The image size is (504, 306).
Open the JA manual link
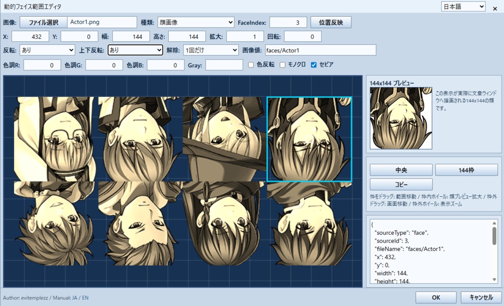pyautogui.click(x=75, y=298)
